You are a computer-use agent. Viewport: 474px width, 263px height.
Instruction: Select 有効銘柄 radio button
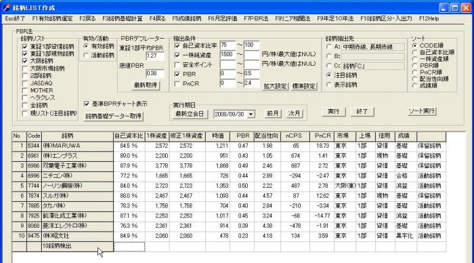click(x=86, y=46)
